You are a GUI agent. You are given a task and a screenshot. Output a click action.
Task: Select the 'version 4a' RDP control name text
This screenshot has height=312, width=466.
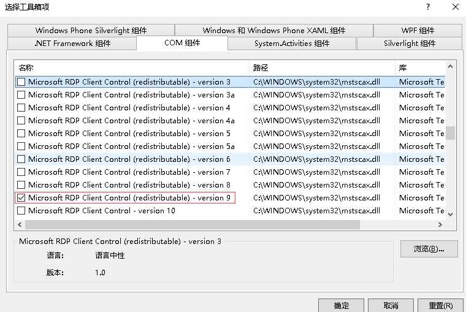131,120
